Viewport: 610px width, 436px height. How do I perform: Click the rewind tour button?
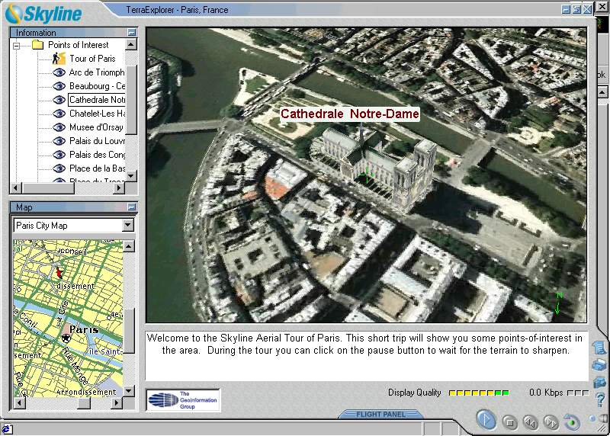[530, 421]
